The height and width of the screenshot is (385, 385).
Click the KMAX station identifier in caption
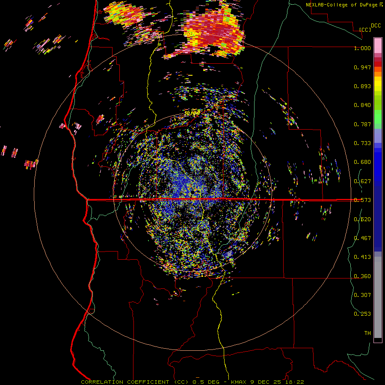coord(239,382)
